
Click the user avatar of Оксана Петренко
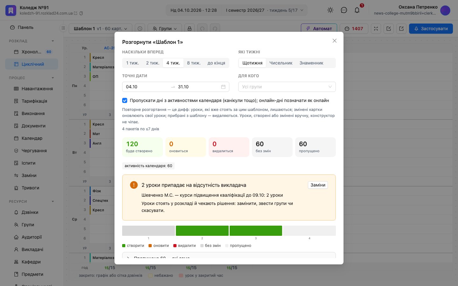point(445,10)
